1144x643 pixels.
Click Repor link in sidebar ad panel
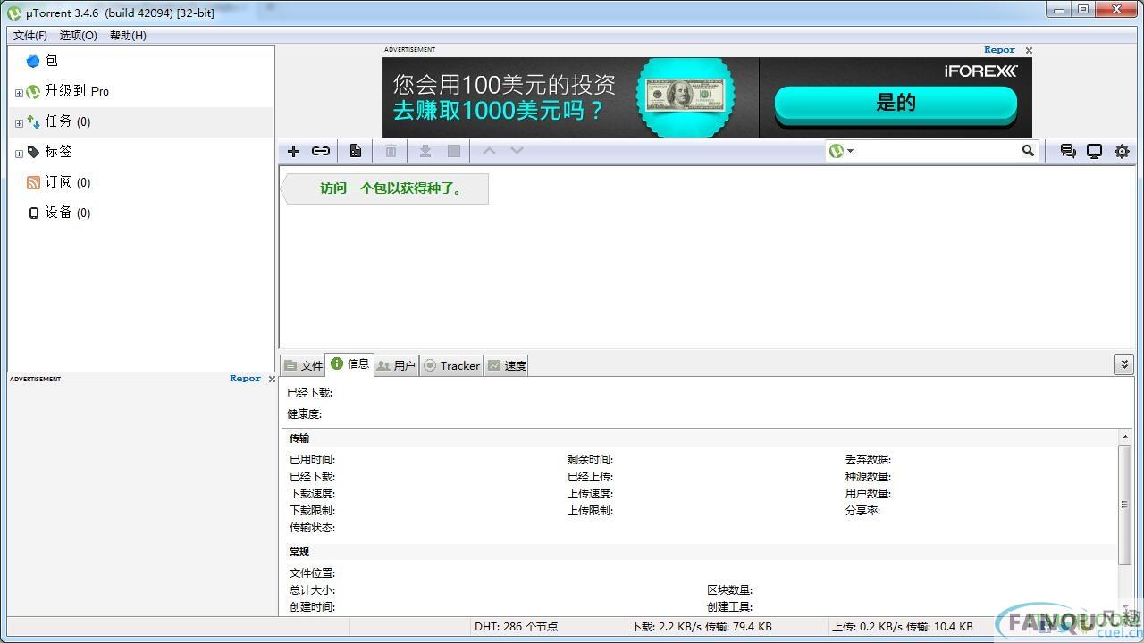tap(245, 379)
